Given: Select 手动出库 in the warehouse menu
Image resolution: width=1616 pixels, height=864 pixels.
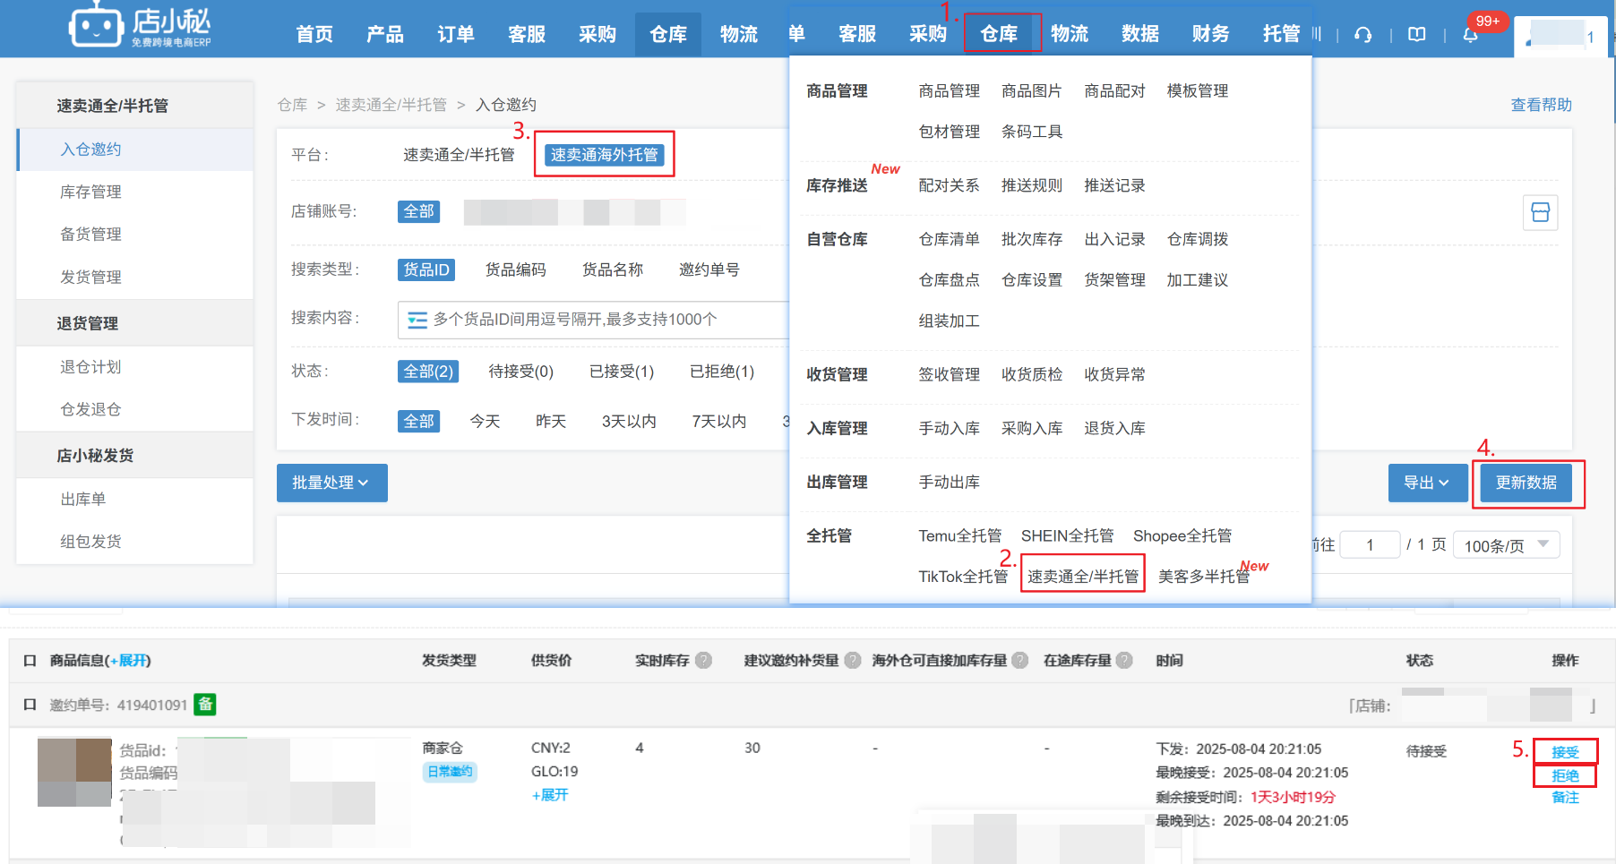Looking at the screenshot, I should tap(950, 482).
